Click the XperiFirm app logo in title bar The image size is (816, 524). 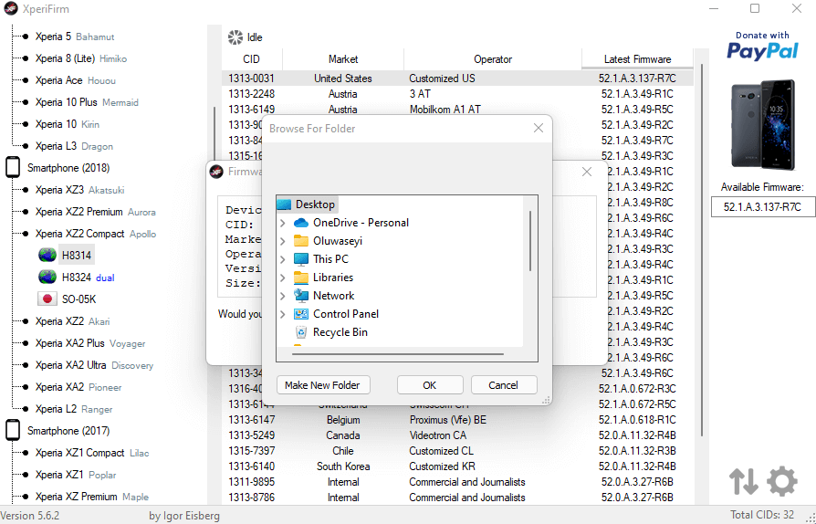10,9
